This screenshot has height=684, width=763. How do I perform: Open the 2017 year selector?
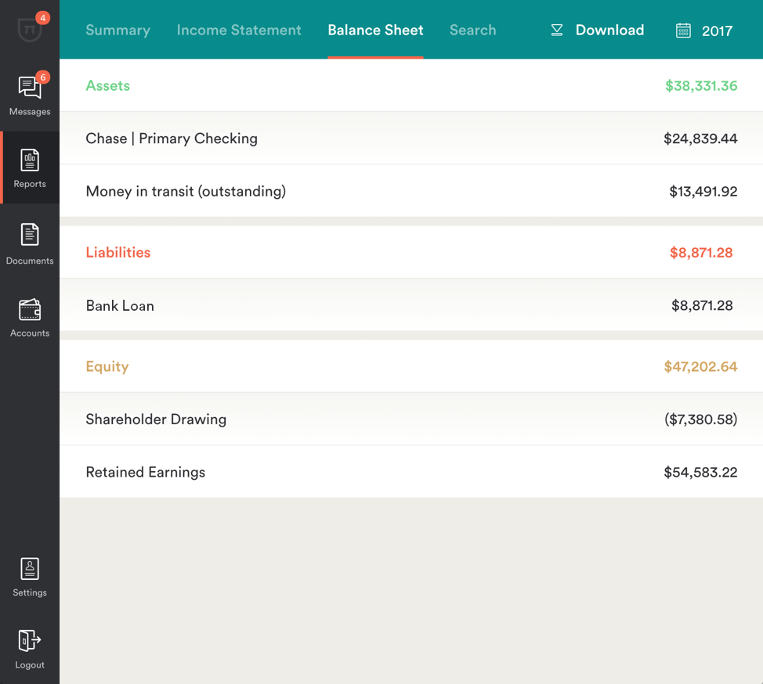717,31
